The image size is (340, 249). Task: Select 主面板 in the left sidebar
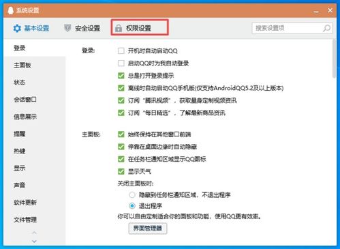click(35, 65)
